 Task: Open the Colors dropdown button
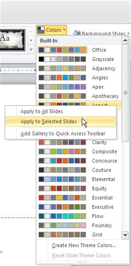click(x=51, y=30)
